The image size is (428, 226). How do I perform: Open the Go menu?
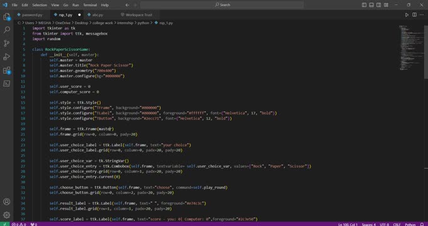[x=66, y=4]
